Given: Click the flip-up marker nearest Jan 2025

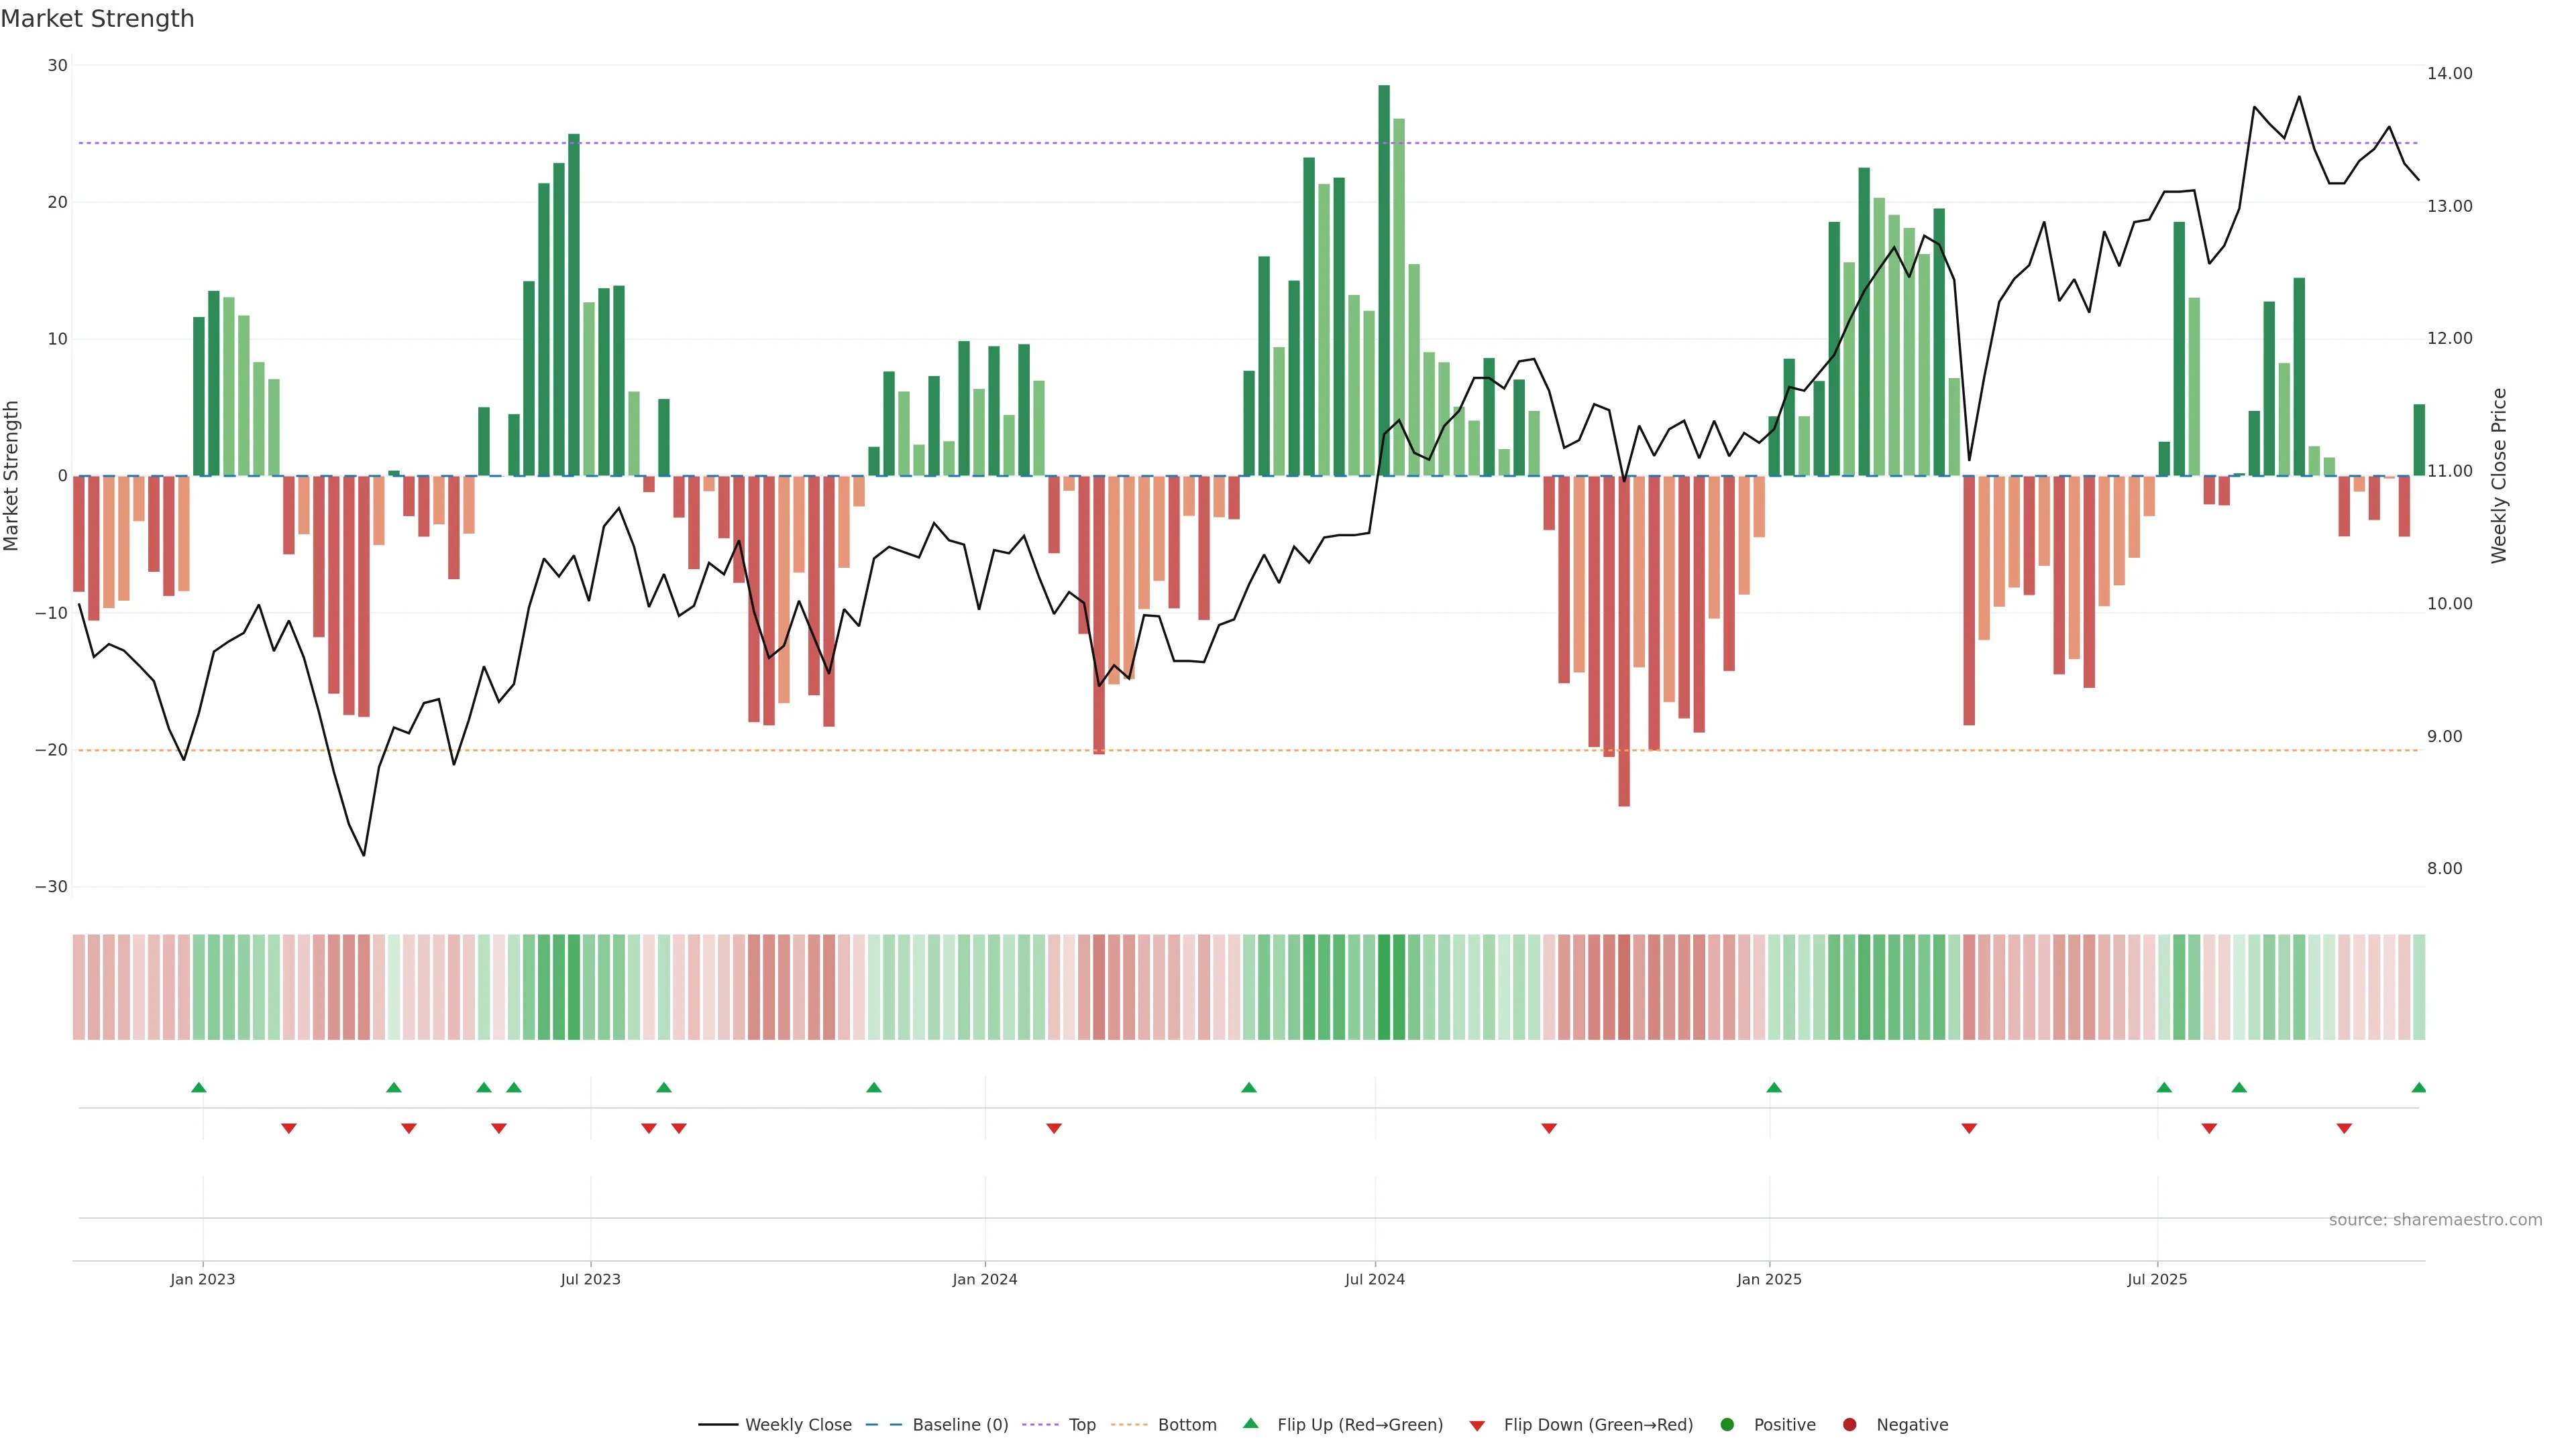Looking at the screenshot, I should pyautogui.click(x=1774, y=1087).
